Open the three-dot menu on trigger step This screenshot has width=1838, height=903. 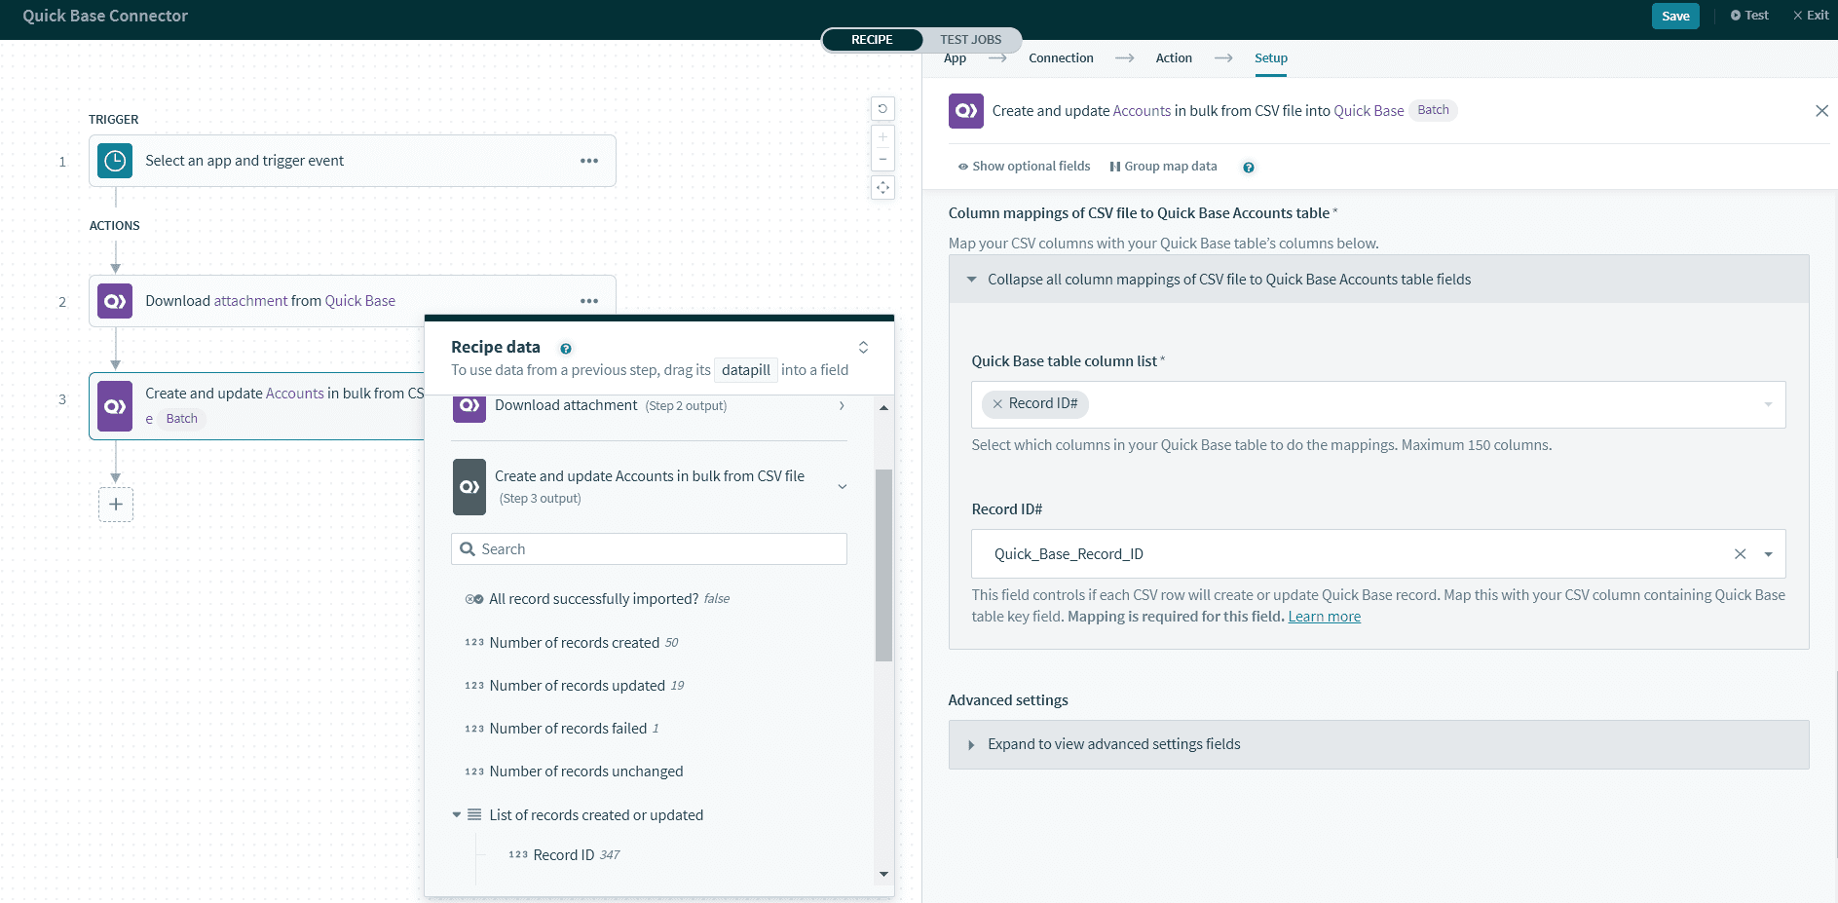pos(588,161)
